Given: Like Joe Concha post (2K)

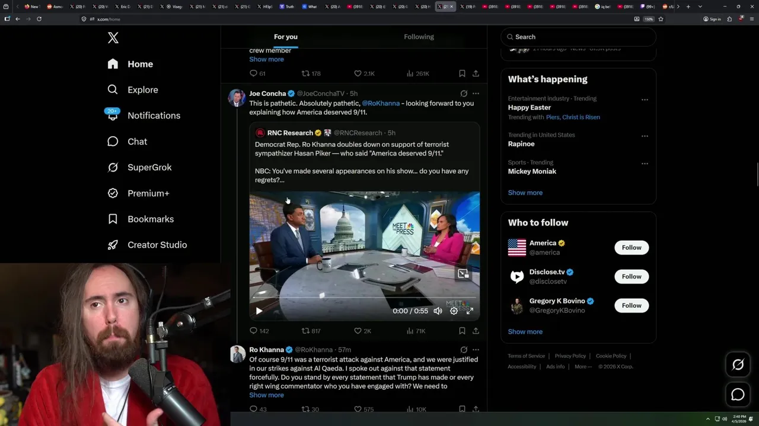Looking at the screenshot, I should pyautogui.click(x=362, y=331).
